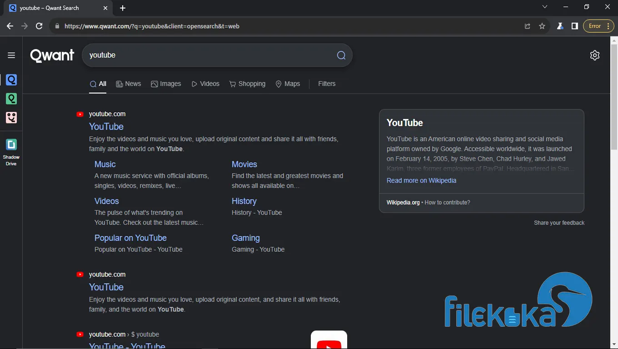Viewport: 618px width, 349px height.
Task: Click 'History - YouTube' description text
Action: [x=257, y=213]
